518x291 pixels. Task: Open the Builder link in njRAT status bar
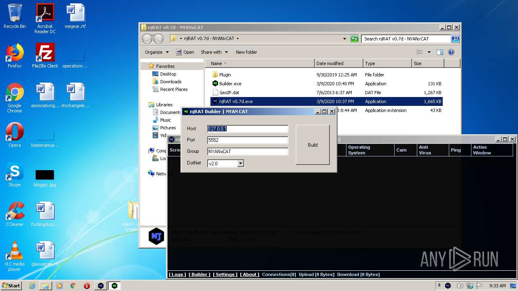pyautogui.click(x=199, y=274)
